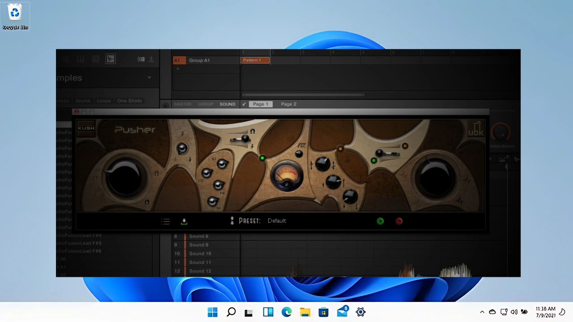Click the ST small knob
Screen dimensions: 573x322
click(x=222, y=164)
